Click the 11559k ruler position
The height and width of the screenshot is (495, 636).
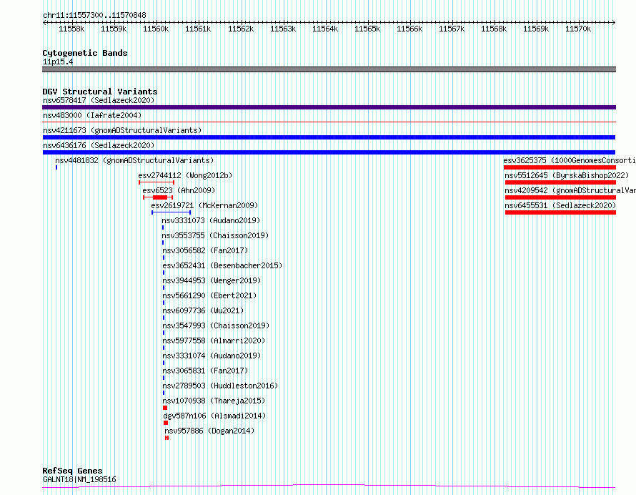click(x=114, y=29)
